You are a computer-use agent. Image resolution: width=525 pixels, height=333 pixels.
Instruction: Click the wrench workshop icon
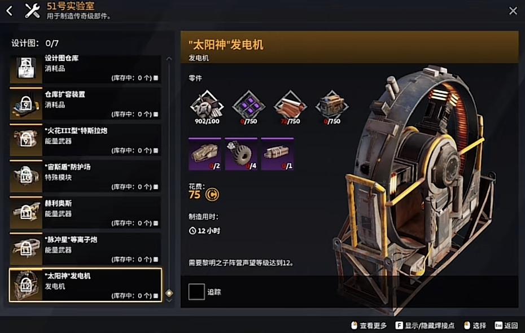point(33,10)
